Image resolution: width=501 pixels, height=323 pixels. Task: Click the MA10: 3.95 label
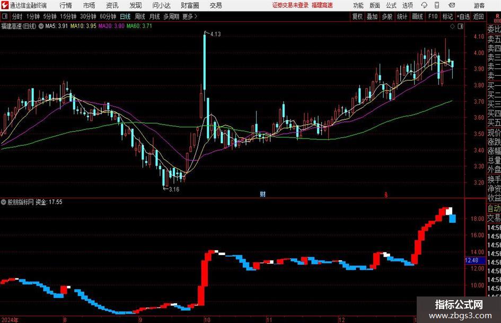coord(83,26)
